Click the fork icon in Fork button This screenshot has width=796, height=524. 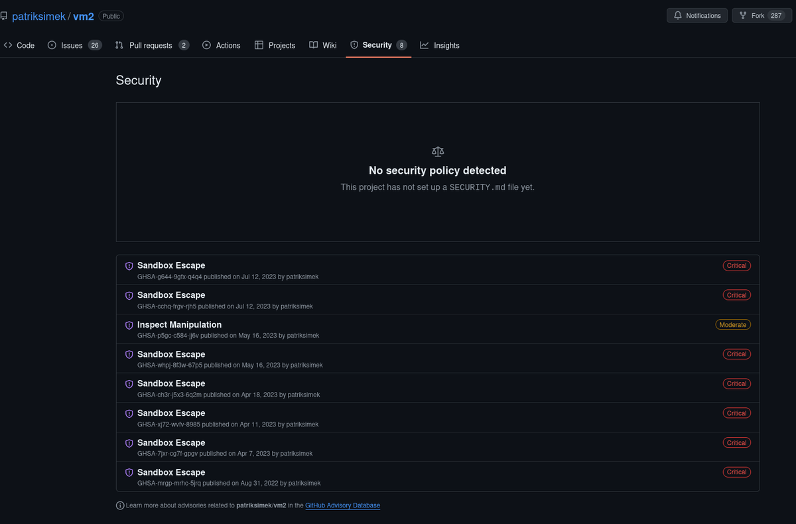click(x=743, y=15)
